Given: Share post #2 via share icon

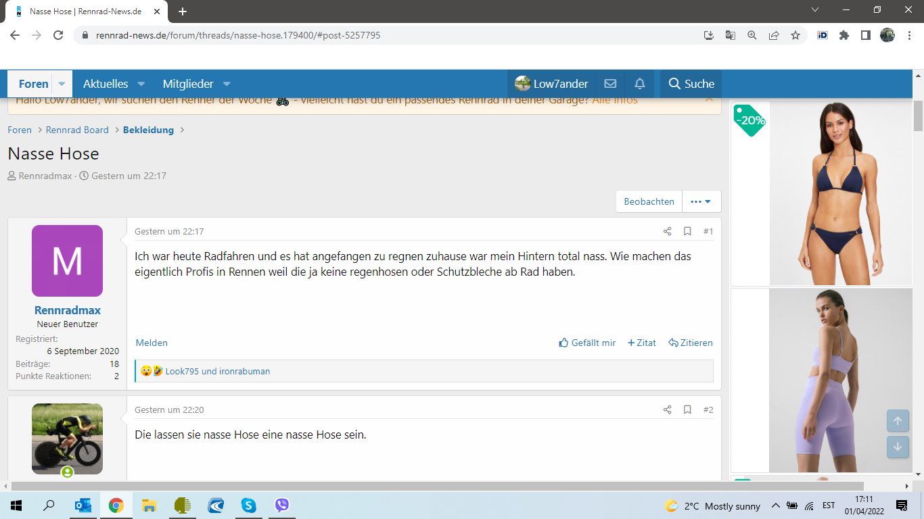Looking at the screenshot, I should point(667,410).
